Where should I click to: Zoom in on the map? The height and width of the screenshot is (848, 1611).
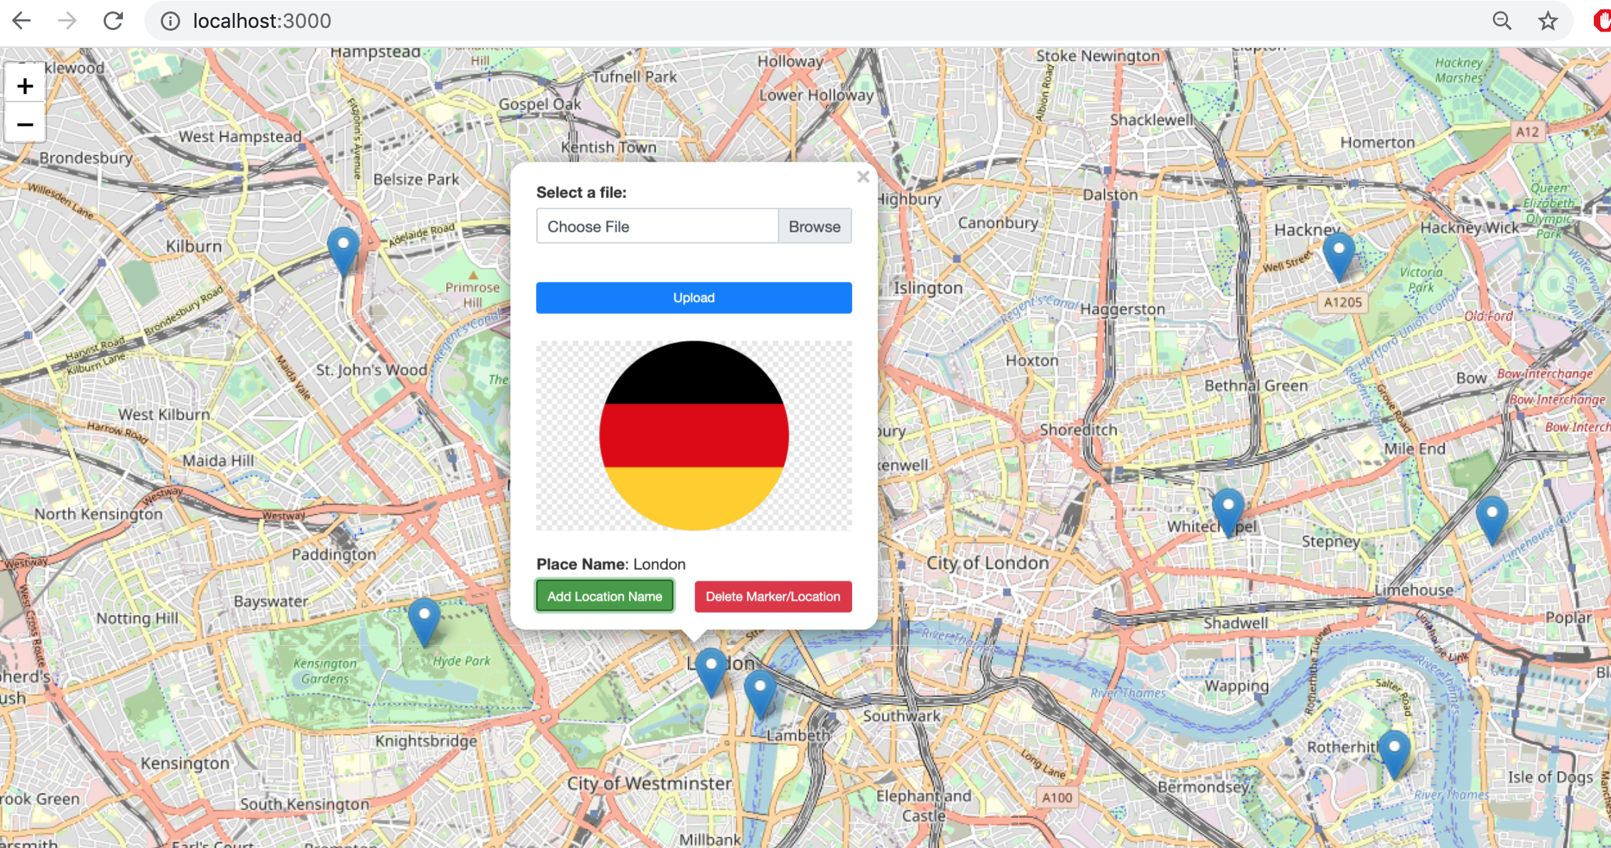point(25,87)
